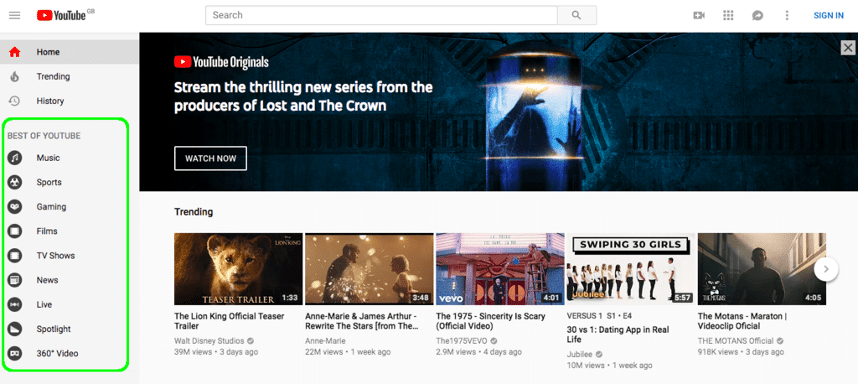Image resolution: width=858 pixels, height=384 pixels.
Task: Click the Sports ball icon
Action: pos(15,183)
